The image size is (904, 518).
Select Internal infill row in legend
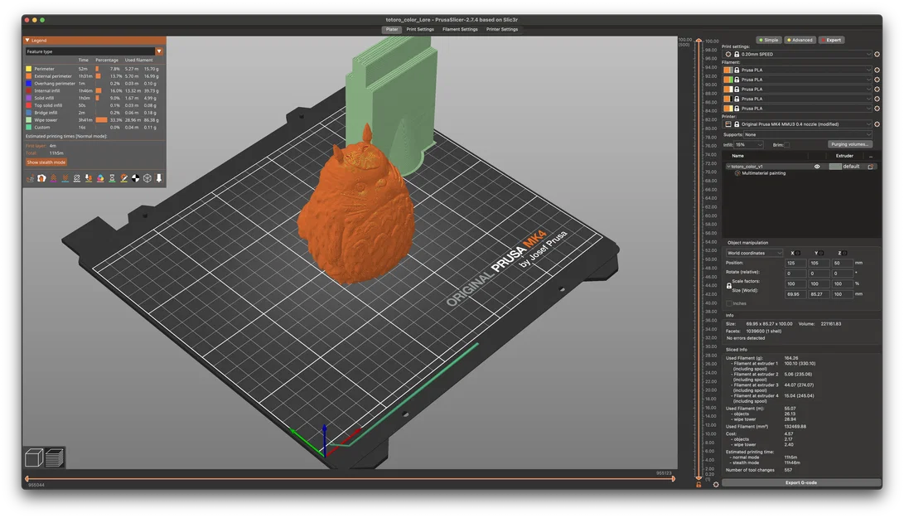coord(92,90)
